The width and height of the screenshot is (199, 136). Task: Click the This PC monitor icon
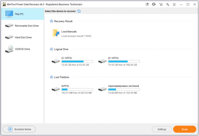coord(9,14)
